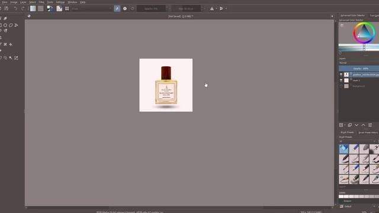Toggle the horizontal mirror tool

tap(212, 8)
